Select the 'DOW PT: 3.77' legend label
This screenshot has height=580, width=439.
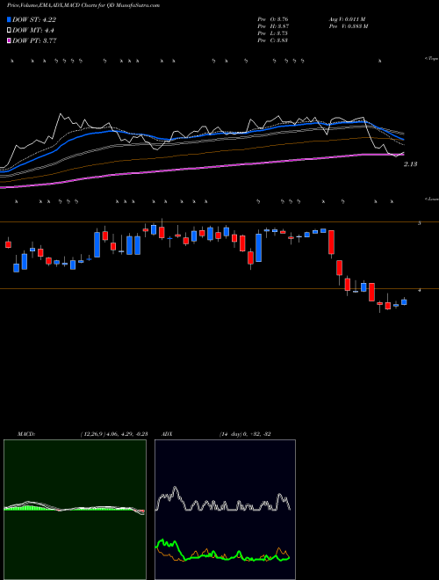[34, 40]
